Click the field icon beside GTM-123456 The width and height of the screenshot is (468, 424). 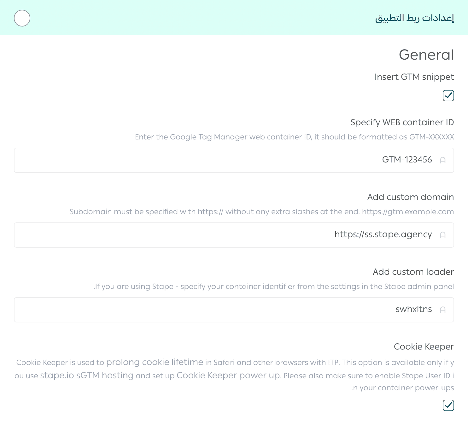[x=443, y=160]
